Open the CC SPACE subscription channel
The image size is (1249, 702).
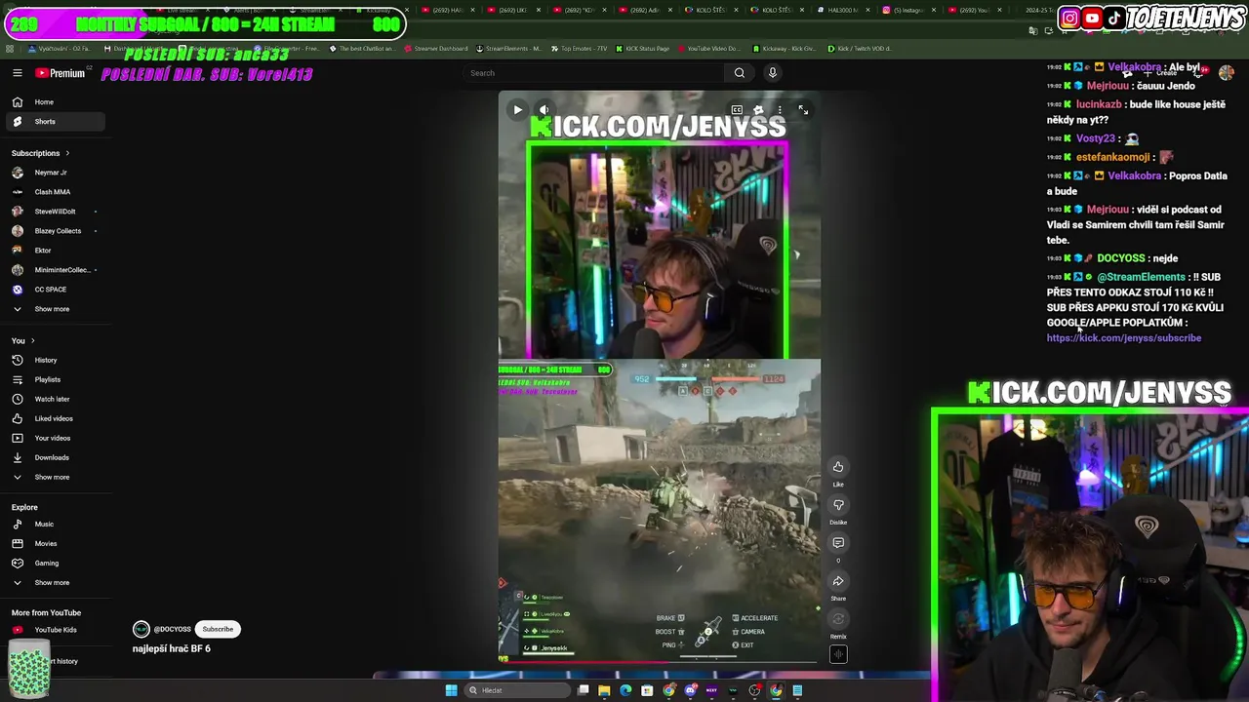point(53,290)
